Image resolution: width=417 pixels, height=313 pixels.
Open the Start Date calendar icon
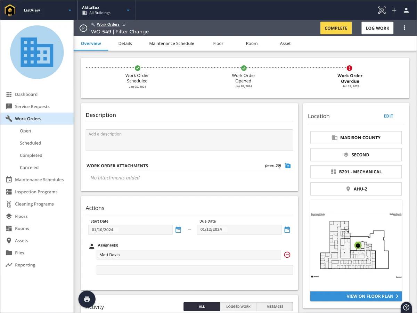click(178, 230)
